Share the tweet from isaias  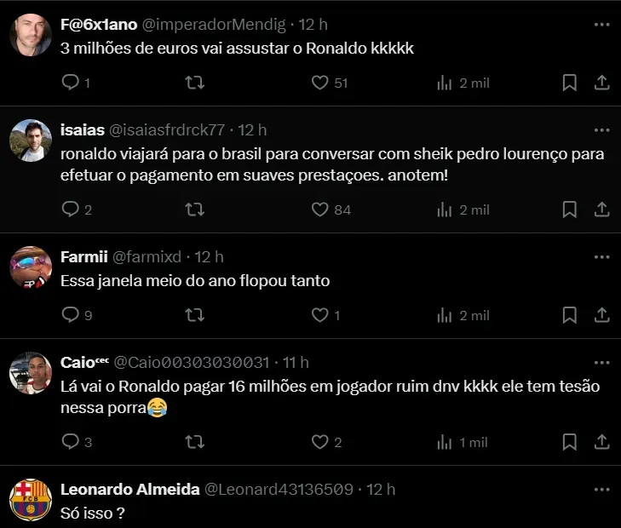pyautogui.click(x=601, y=209)
